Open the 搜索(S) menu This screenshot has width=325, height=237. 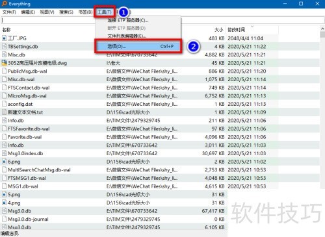66,12
